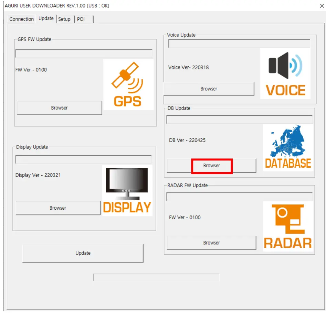Switch to the Connection tab
The height and width of the screenshot is (313, 326).
tap(21, 19)
